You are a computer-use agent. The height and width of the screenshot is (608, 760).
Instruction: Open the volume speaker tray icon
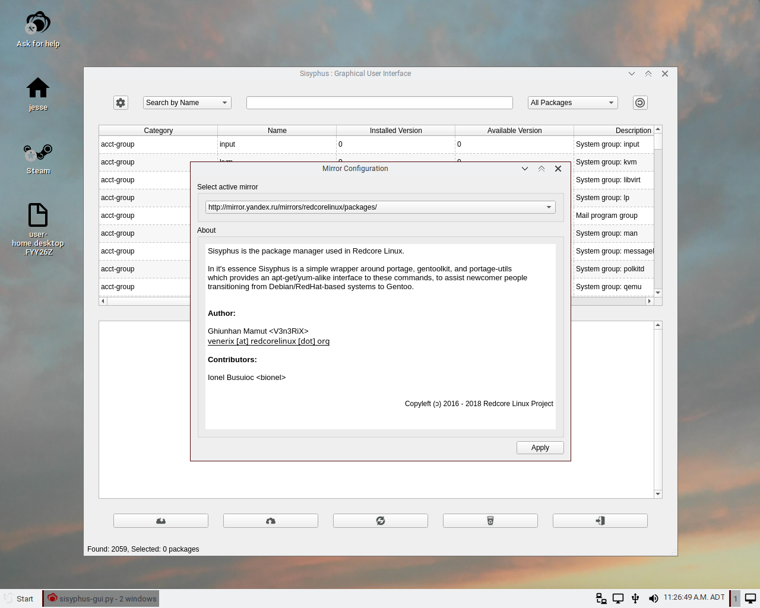tap(653, 598)
